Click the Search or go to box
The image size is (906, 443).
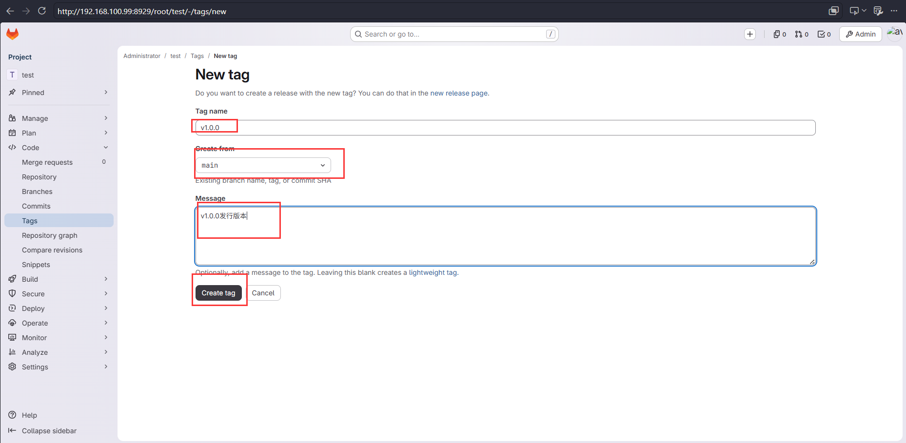454,34
